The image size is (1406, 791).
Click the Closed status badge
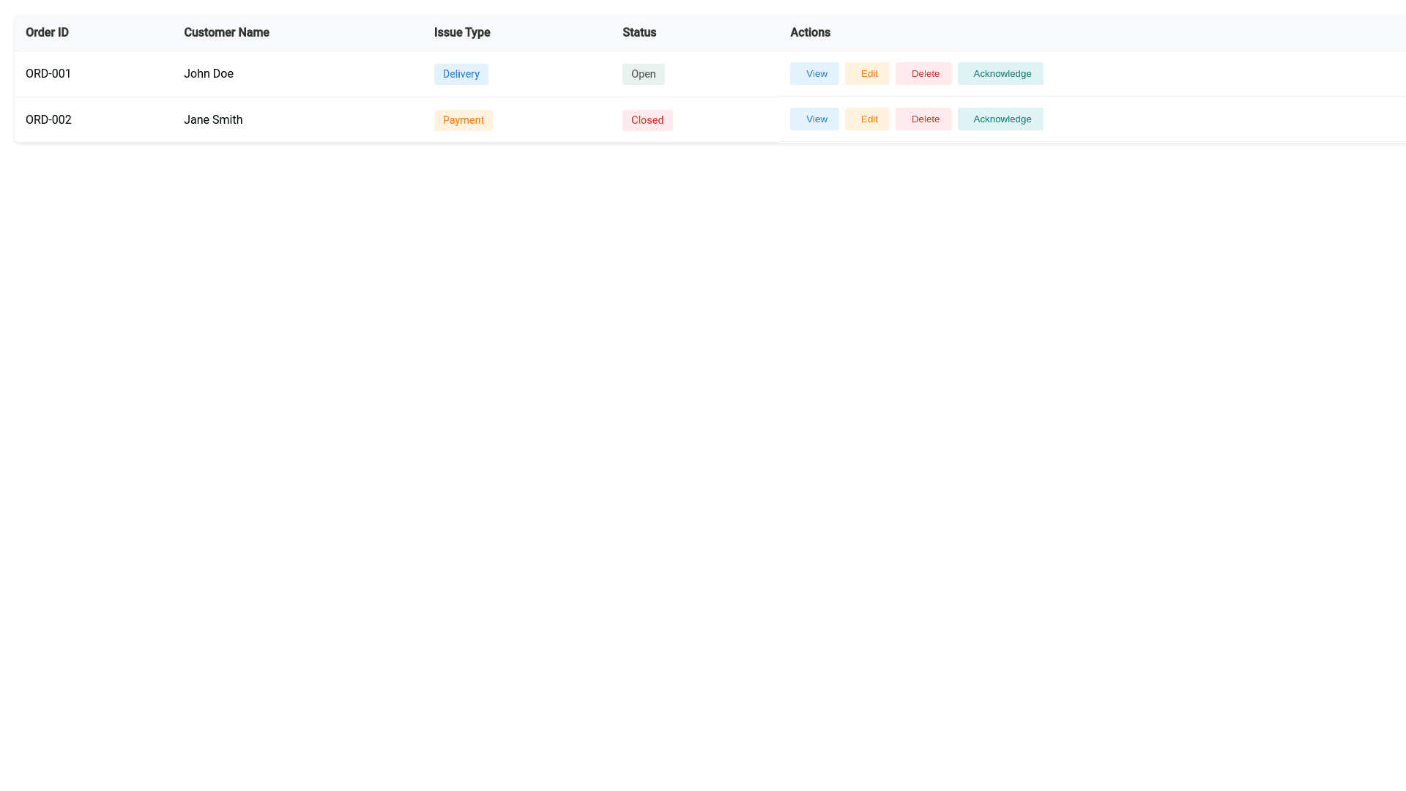(x=647, y=120)
